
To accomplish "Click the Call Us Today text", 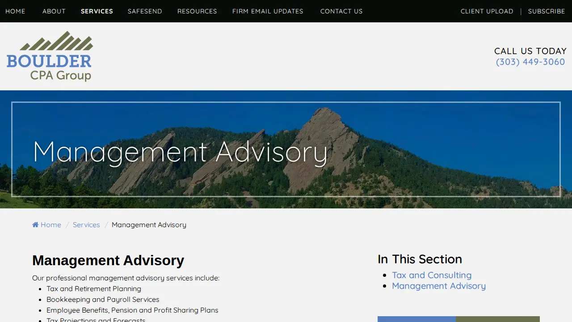I will (x=530, y=51).
